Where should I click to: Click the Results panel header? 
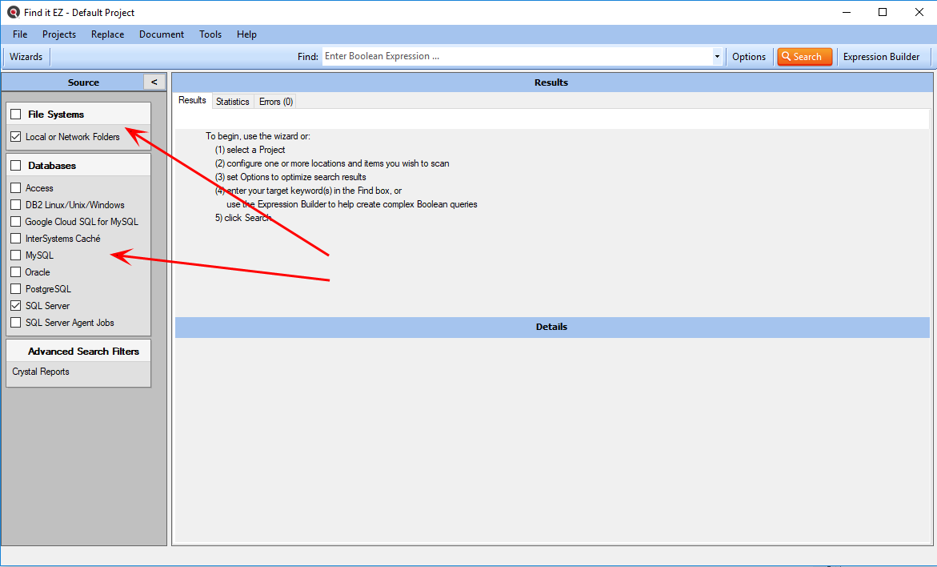pyautogui.click(x=551, y=82)
